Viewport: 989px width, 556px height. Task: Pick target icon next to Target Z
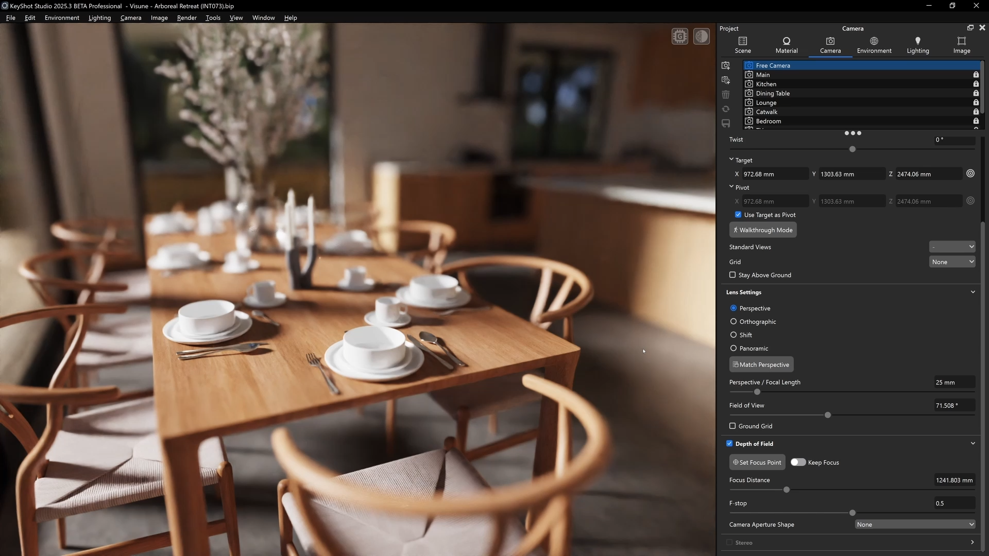click(970, 173)
